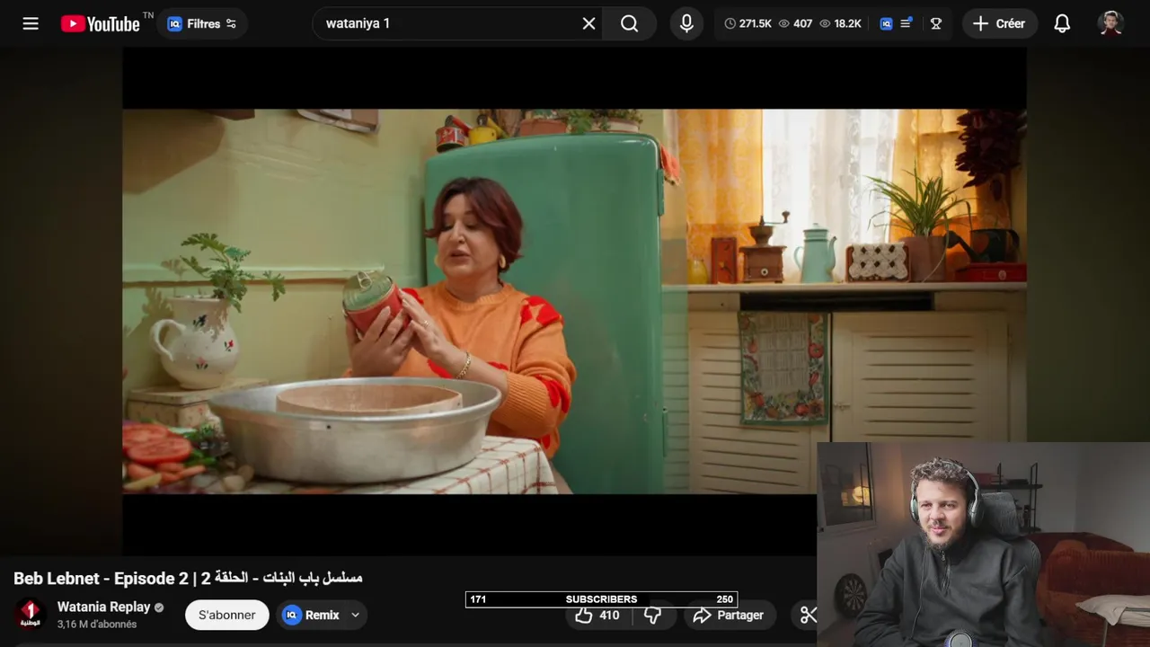Open the notifications bell
1150x647 pixels.
coord(1062,23)
